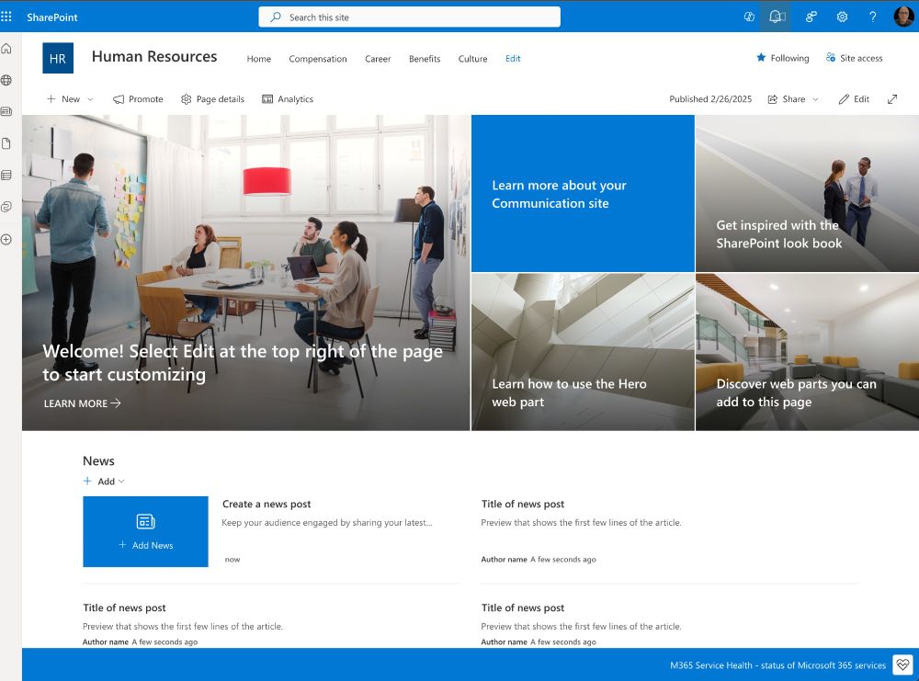Image resolution: width=919 pixels, height=681 pixels.
Task: Open the Add dropdown under News
Action: (104, 482)
